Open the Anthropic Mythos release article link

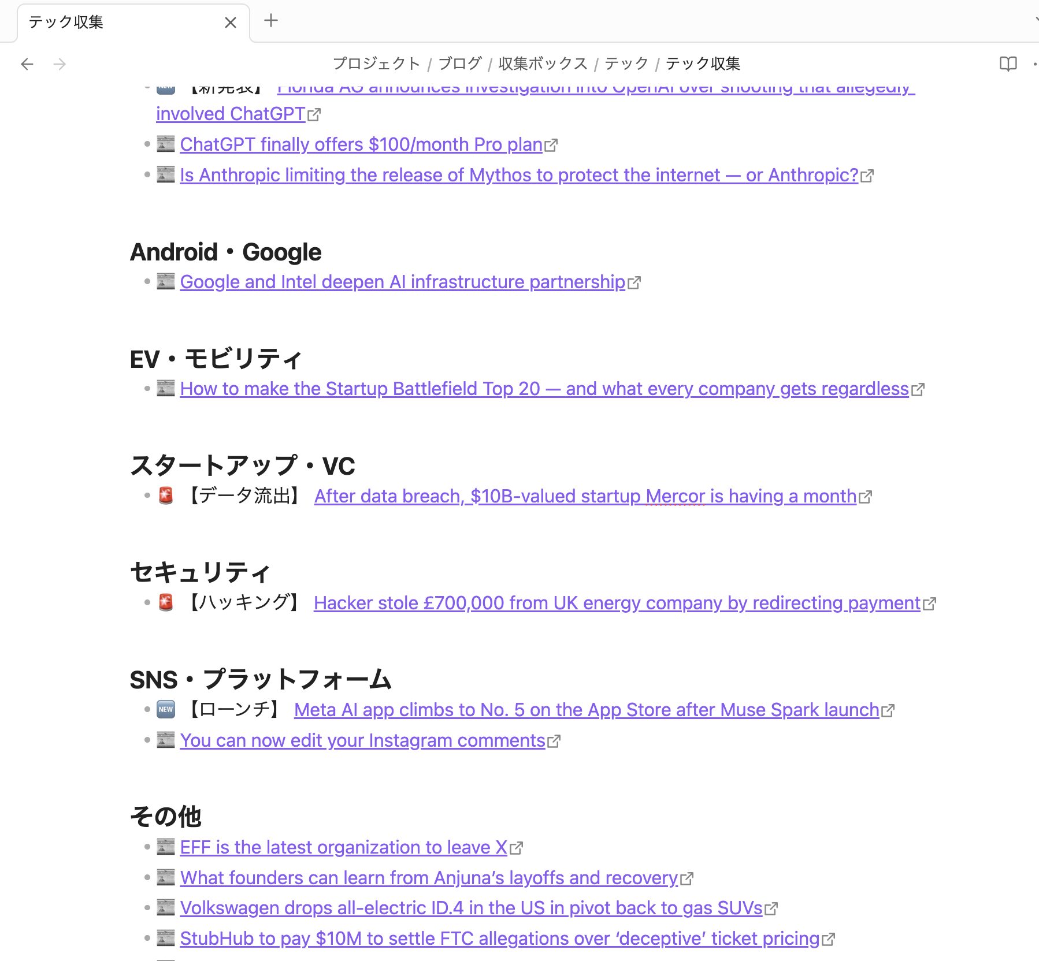(x=518, y=175)
